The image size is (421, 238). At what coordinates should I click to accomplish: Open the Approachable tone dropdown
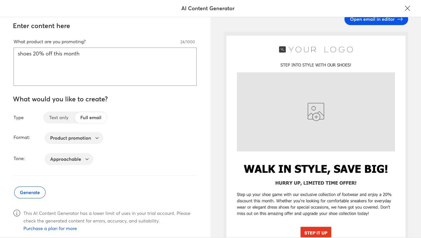(x=69, y=159)
